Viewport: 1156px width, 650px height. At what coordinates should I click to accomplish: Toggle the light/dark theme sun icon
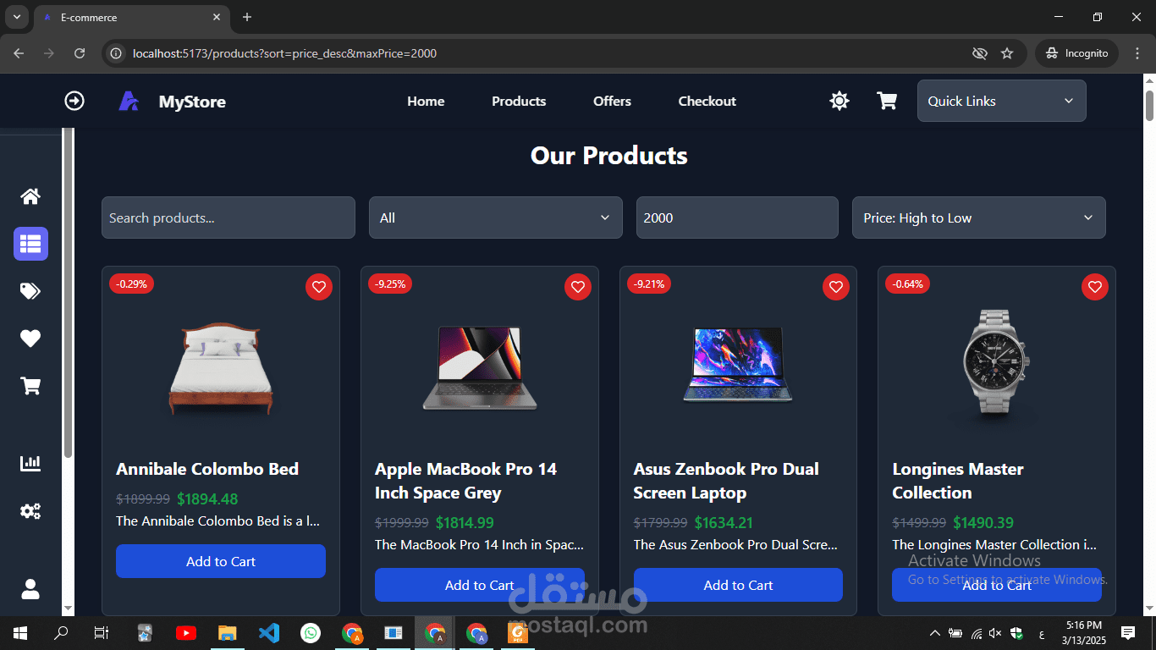click(x=839, y=101)
